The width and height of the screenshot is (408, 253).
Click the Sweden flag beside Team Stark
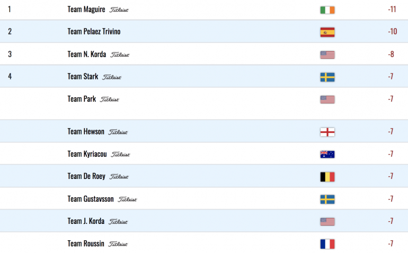tap(327, 77)
